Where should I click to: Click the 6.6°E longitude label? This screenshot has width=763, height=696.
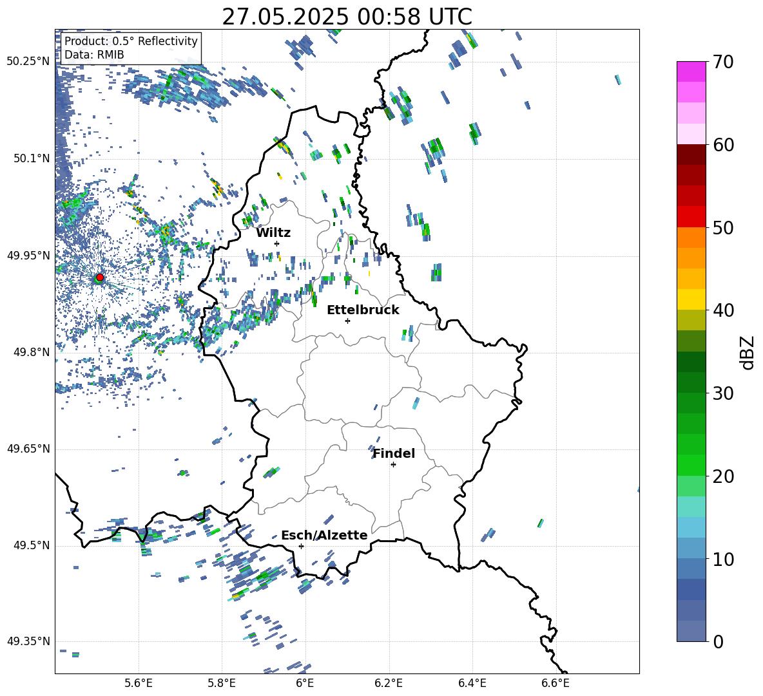point(555,683)
